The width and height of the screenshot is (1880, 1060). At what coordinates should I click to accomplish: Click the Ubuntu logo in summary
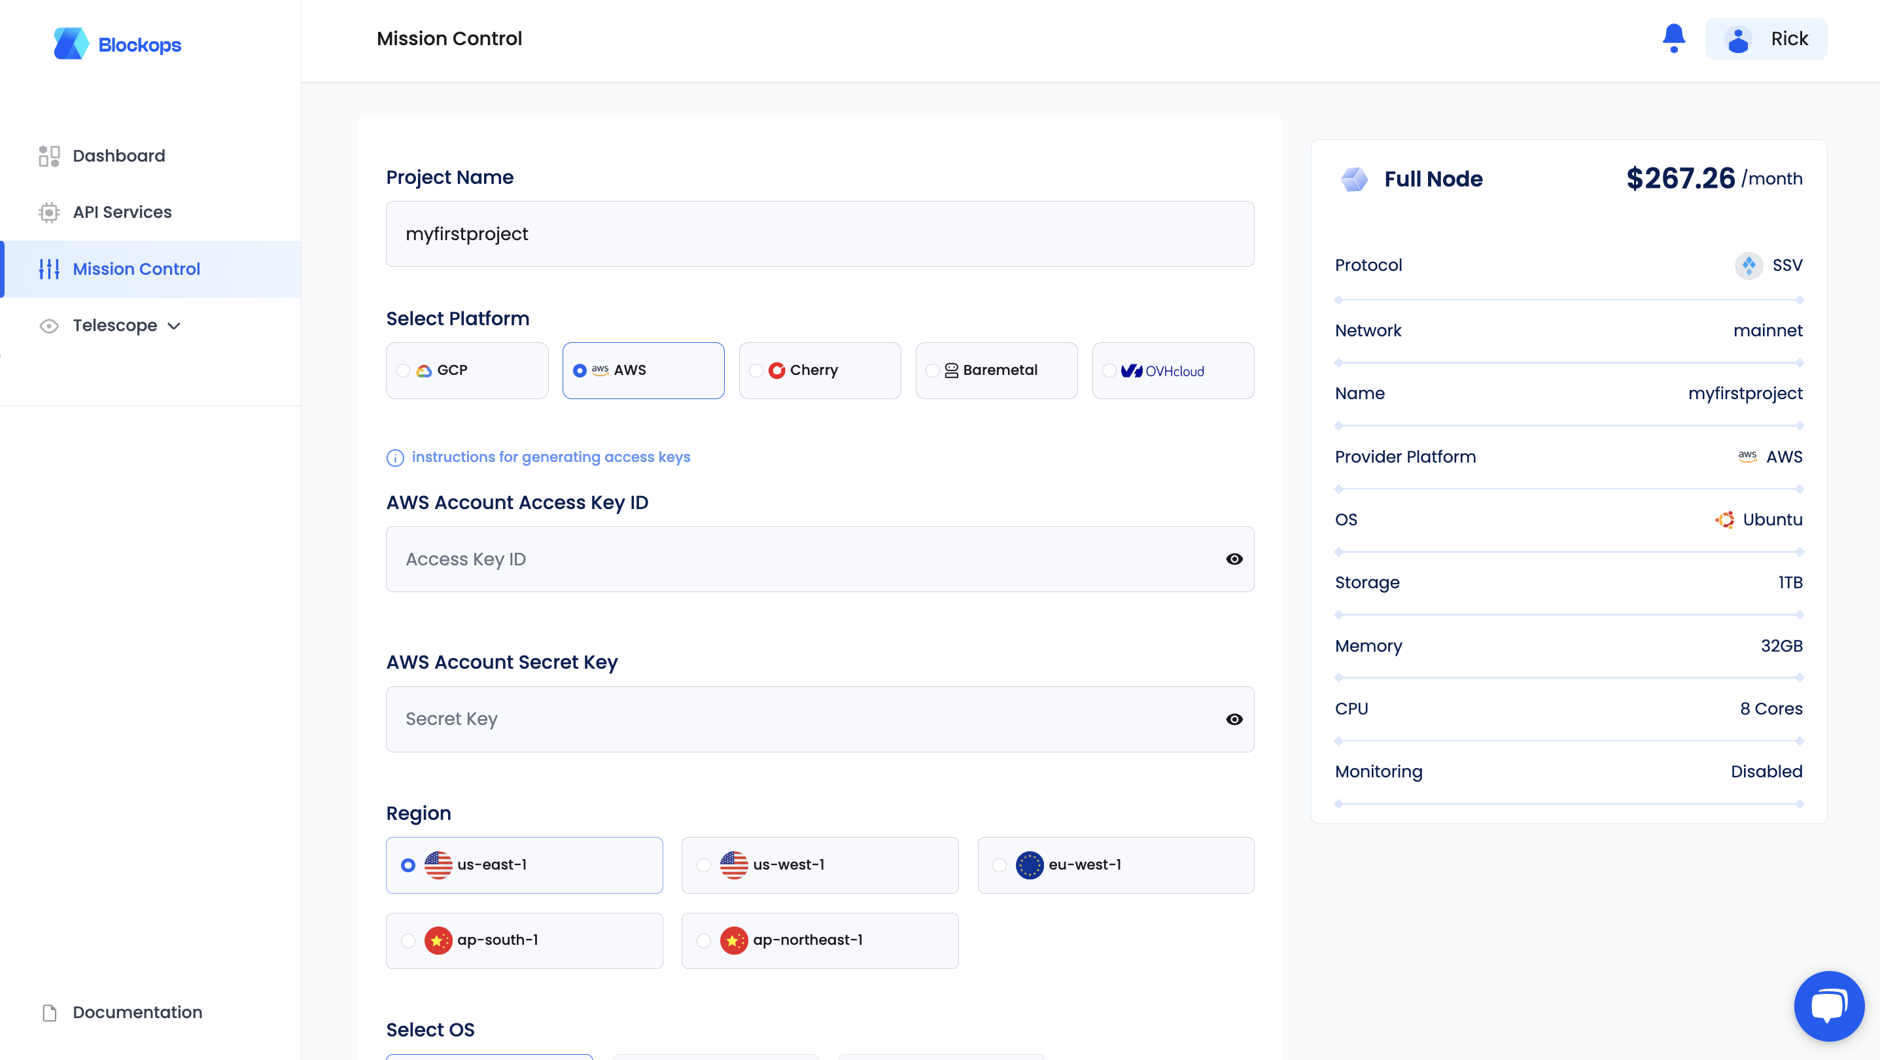point(1724,520)
